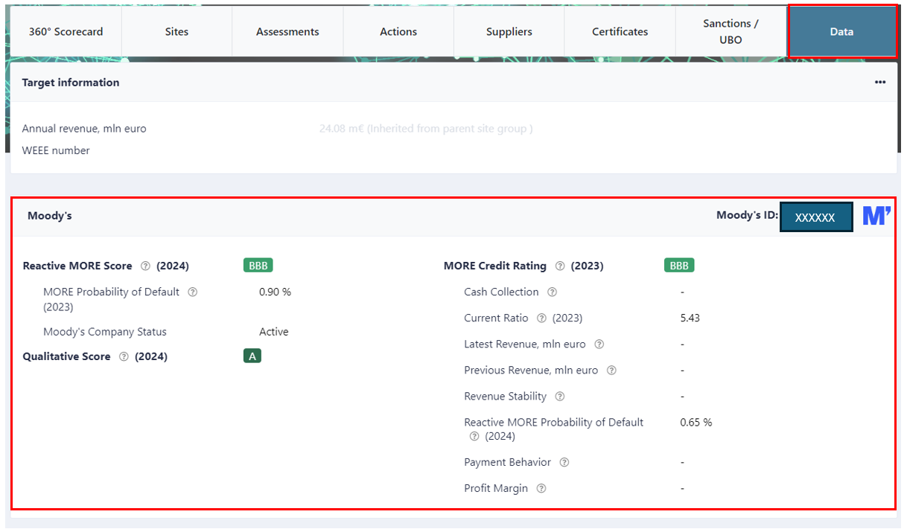Viewport: 907px width, 529px height.
Task: Open the Revenue Stability help icon
Action: (x=560, y=396)
